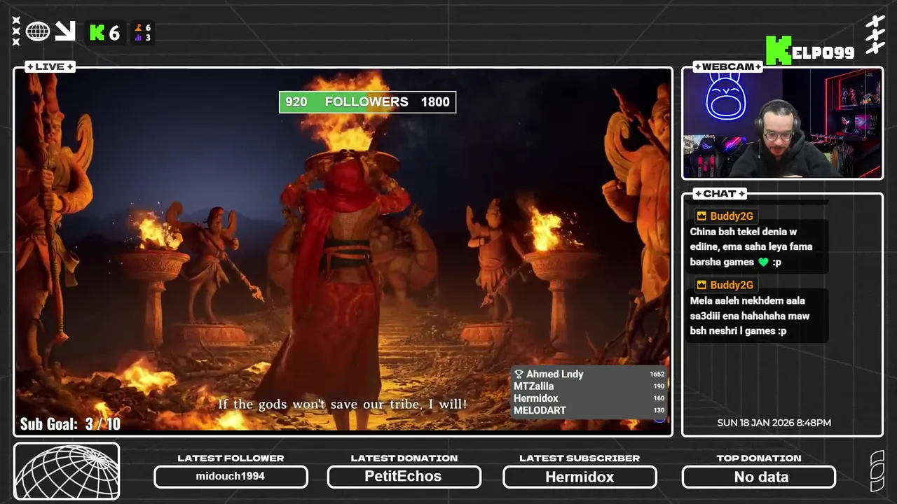The height and width of the screenshot is (504, 897).
Task: Click the orange flag stat icon
Action: 139,28
